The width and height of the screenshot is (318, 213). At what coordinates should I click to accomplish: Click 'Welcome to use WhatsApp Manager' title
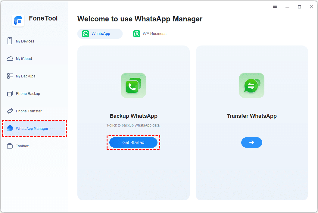[x=140, y=19]
